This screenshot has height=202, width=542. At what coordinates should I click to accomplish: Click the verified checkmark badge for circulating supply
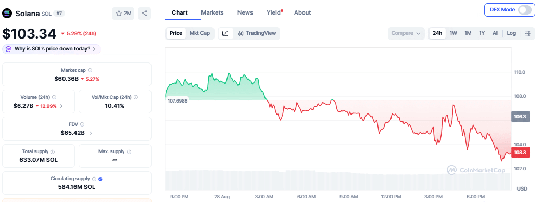tap(100, 179)
